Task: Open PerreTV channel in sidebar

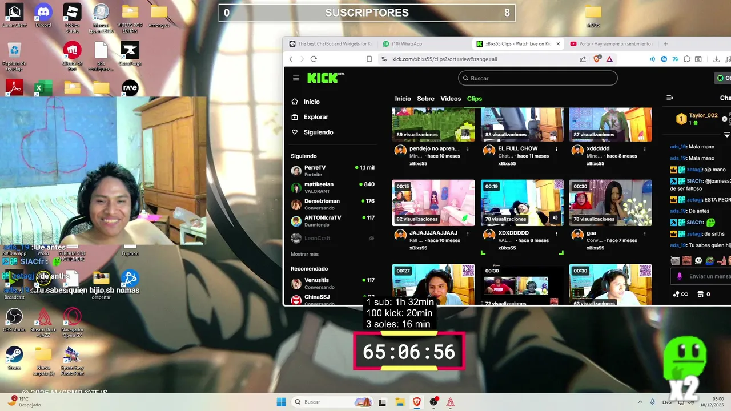Action: tap(332, 171)
